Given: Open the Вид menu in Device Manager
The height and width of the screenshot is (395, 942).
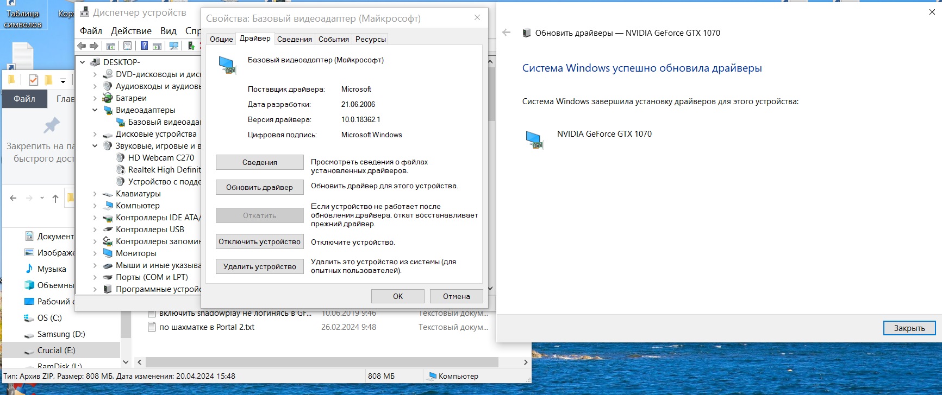Looking at the screenshot, I should [169, 31].
